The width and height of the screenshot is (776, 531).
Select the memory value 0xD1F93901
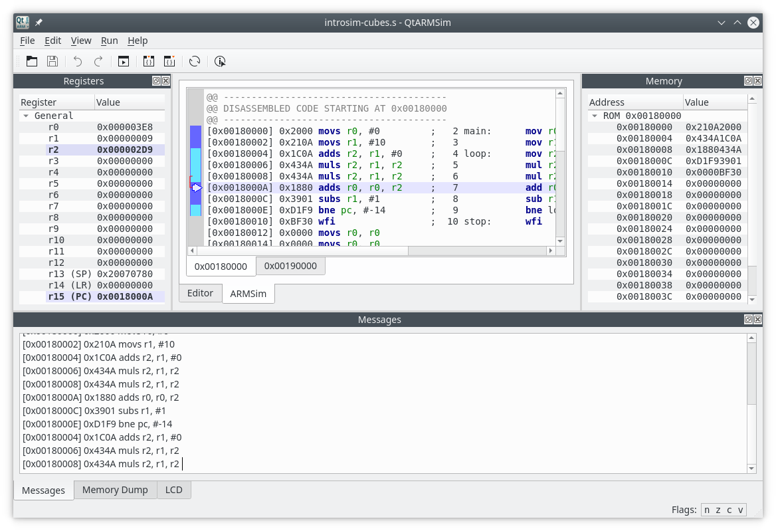[713, 161]
